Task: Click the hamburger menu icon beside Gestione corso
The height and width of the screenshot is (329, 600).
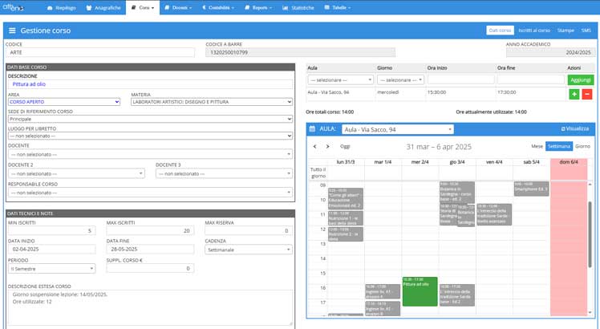Action: (x=11, y=30)
